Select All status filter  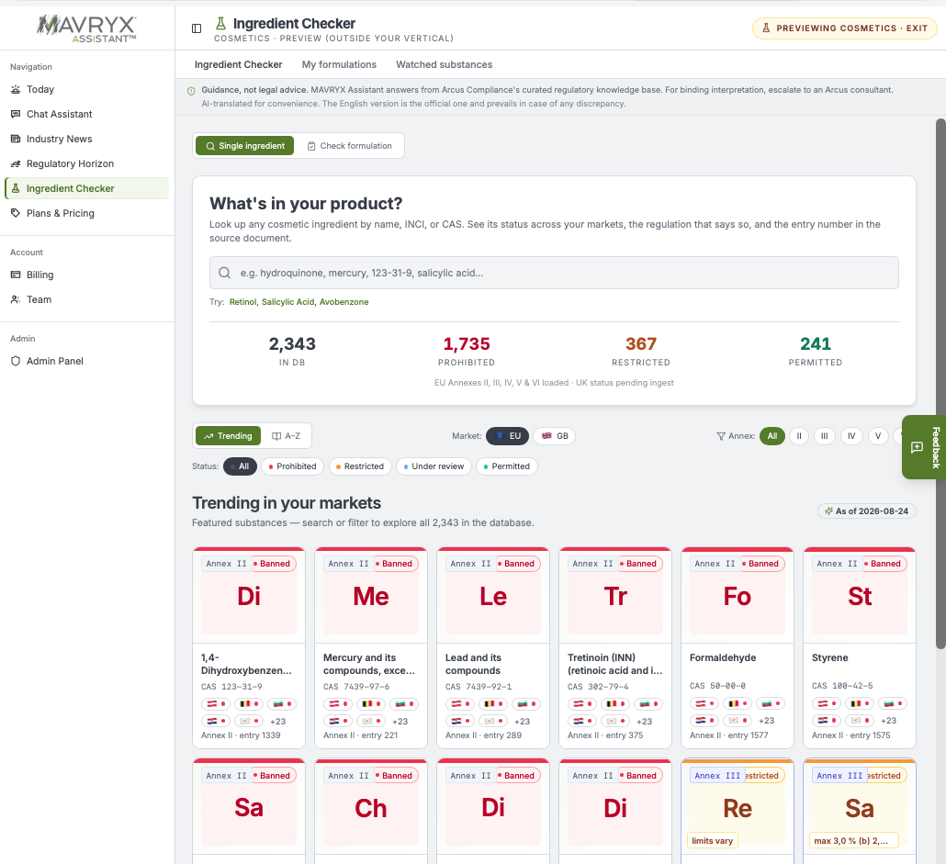click(x=240, y=466)
